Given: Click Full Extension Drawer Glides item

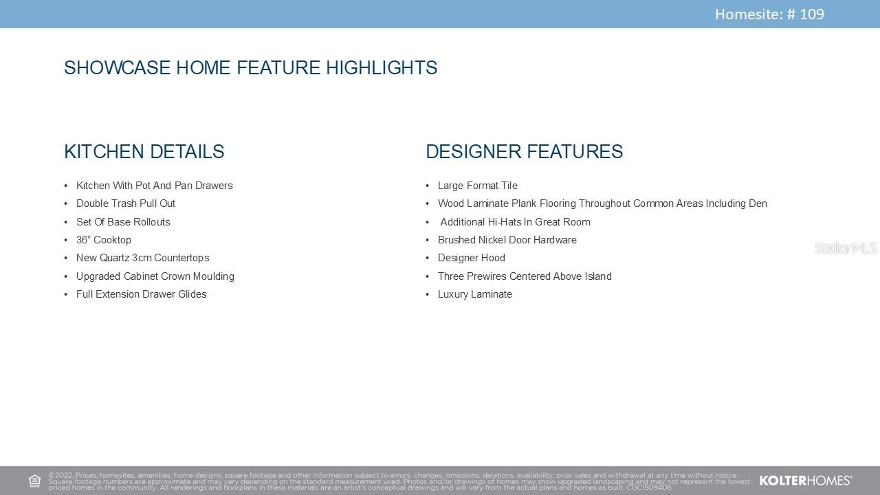Looking at the screenshot, I should (x=141, y=294).
